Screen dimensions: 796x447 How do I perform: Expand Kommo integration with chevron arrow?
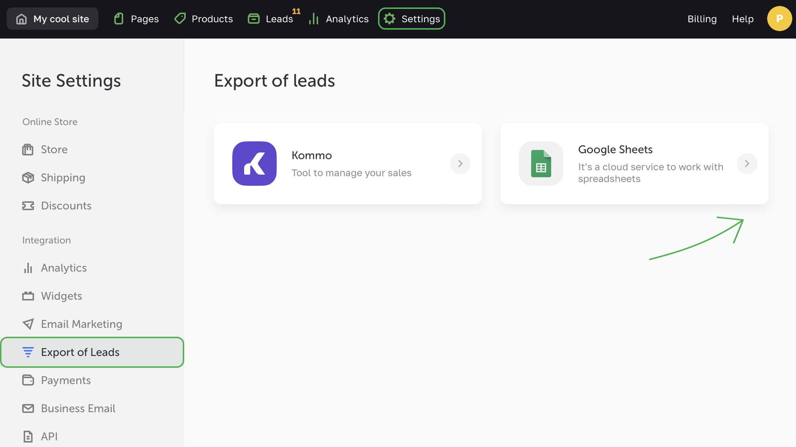(x=460, y=163)
